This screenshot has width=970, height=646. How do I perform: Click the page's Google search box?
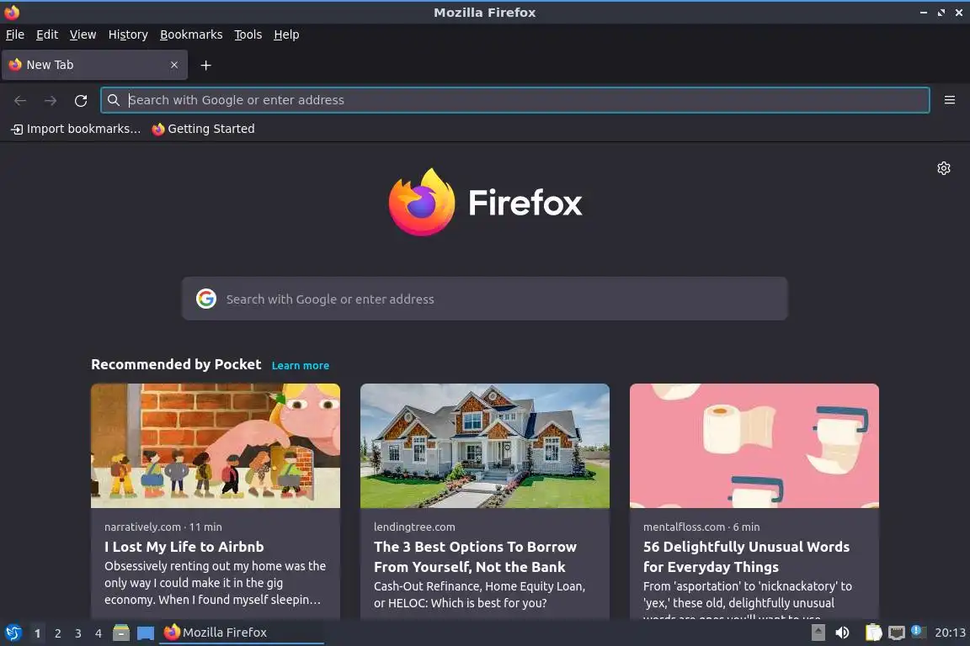(x=484, y=299)
